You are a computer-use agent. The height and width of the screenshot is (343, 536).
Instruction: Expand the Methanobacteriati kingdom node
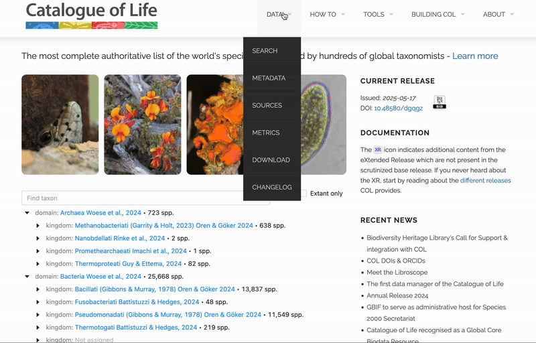tap(38, 226)
